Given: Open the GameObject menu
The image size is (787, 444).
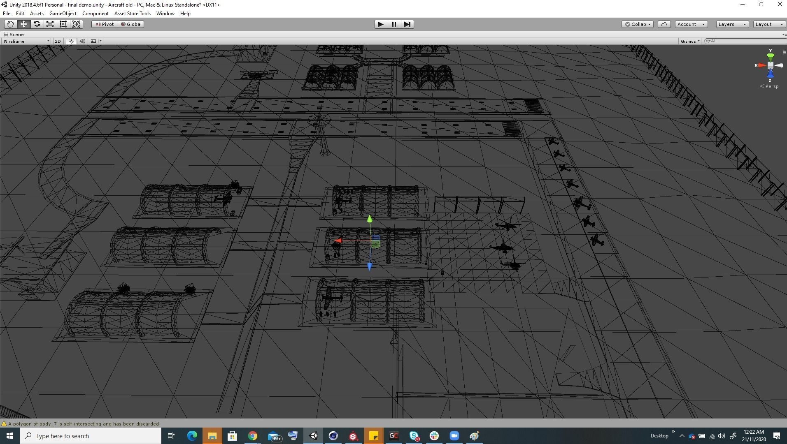Looking at the screenshot, I should click(63, 14).
